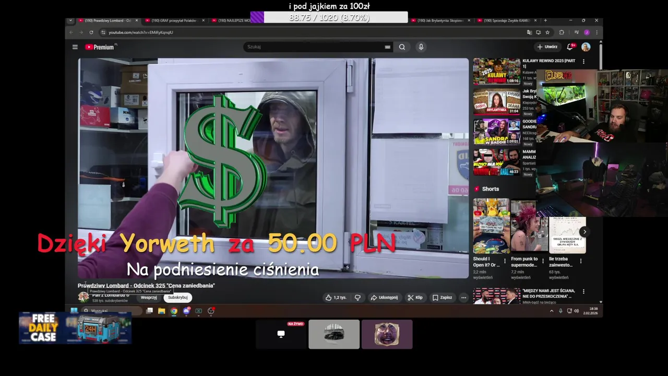The width and height of the screenshot is (668, 376).
Task: Open more actions under the video
Action: point(463,298)
